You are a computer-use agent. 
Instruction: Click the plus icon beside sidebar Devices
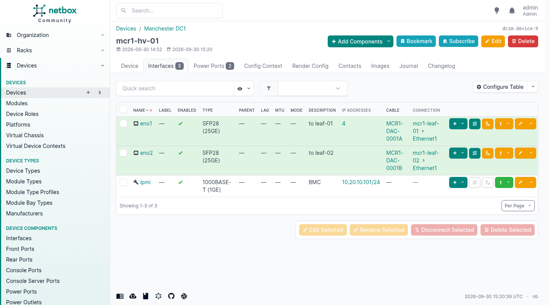tap(88, 93)
